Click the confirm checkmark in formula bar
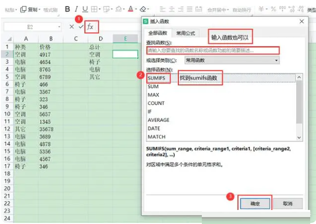Viewport: 316px width, 224px height. click(x=80, y=27)
